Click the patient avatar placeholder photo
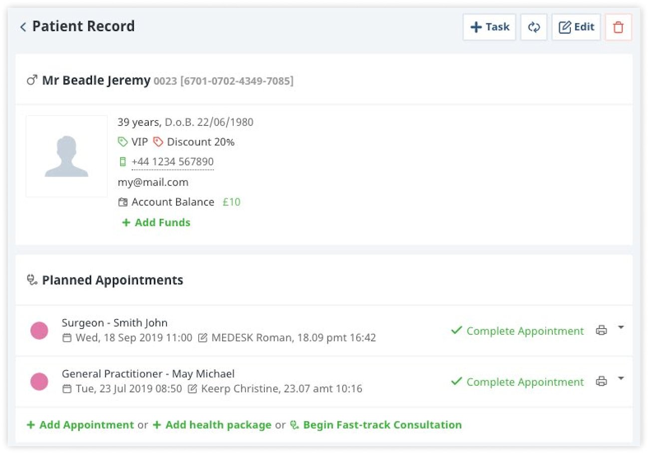This screenshot has height=454, width=649. pyautogui.click(x=66, y=156)
